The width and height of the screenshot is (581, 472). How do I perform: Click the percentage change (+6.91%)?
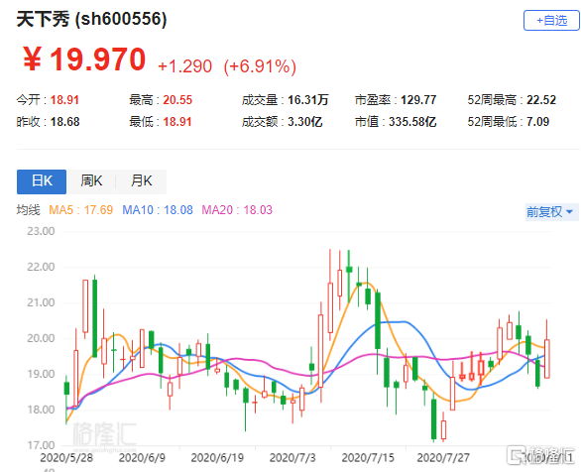(x=260, y=66)
